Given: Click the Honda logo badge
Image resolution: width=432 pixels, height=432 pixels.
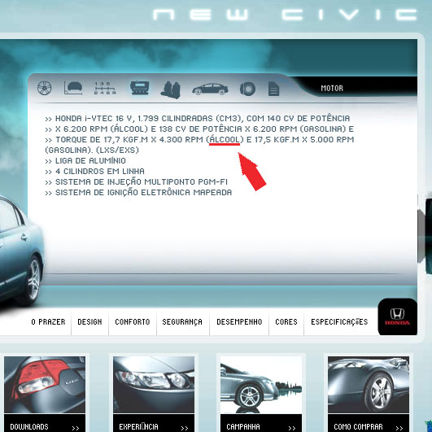Looking at the screenshot, I should pyautogui.click(x=397, y=316).
